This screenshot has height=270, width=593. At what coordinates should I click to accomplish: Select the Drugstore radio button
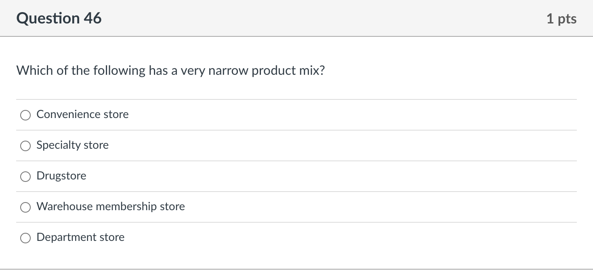[25, 176]
